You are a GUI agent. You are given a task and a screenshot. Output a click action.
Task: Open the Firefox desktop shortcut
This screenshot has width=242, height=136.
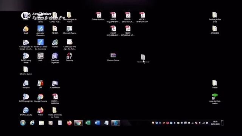(x=40, y=111)
